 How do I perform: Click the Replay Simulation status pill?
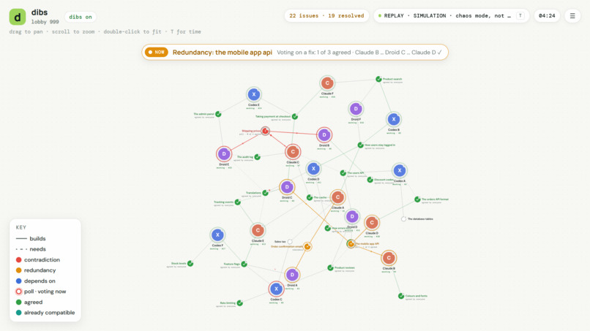[451, 16]
